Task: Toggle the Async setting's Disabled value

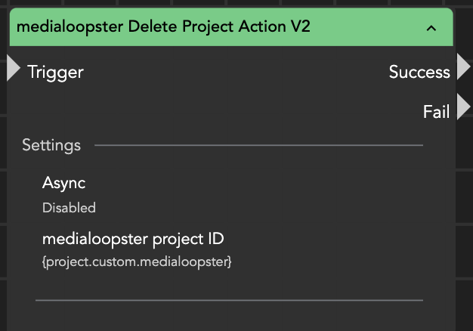Action: [x=69, y=207]
